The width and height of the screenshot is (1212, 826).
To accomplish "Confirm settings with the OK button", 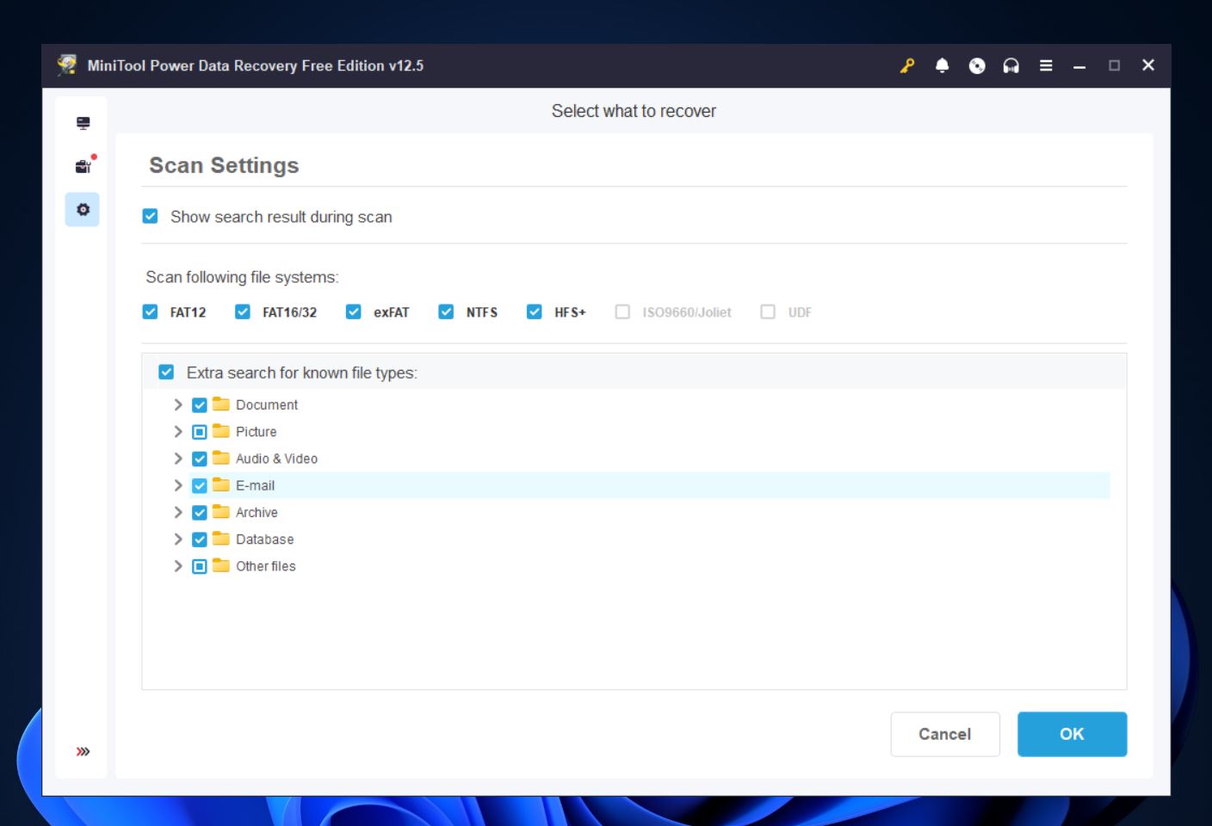I will point(1072,734).
